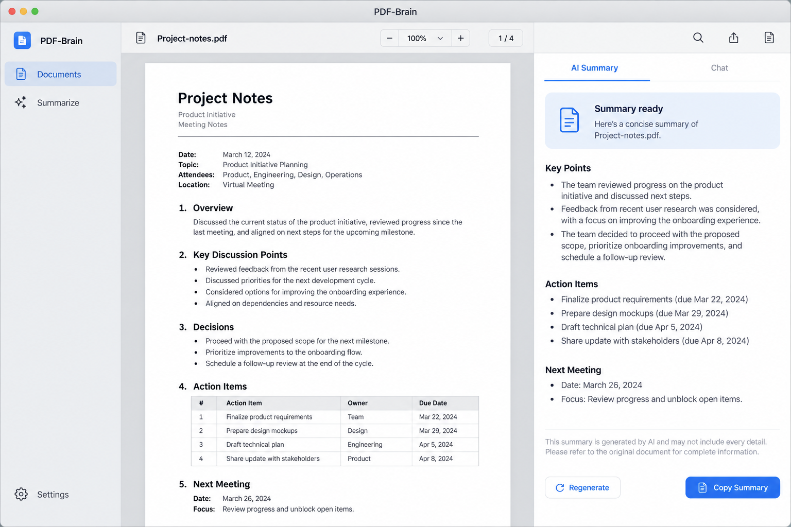Click the 'Project Notes' document title
Image resolution: width=791 pixels, height=527 pixels.
pos(225,98)
